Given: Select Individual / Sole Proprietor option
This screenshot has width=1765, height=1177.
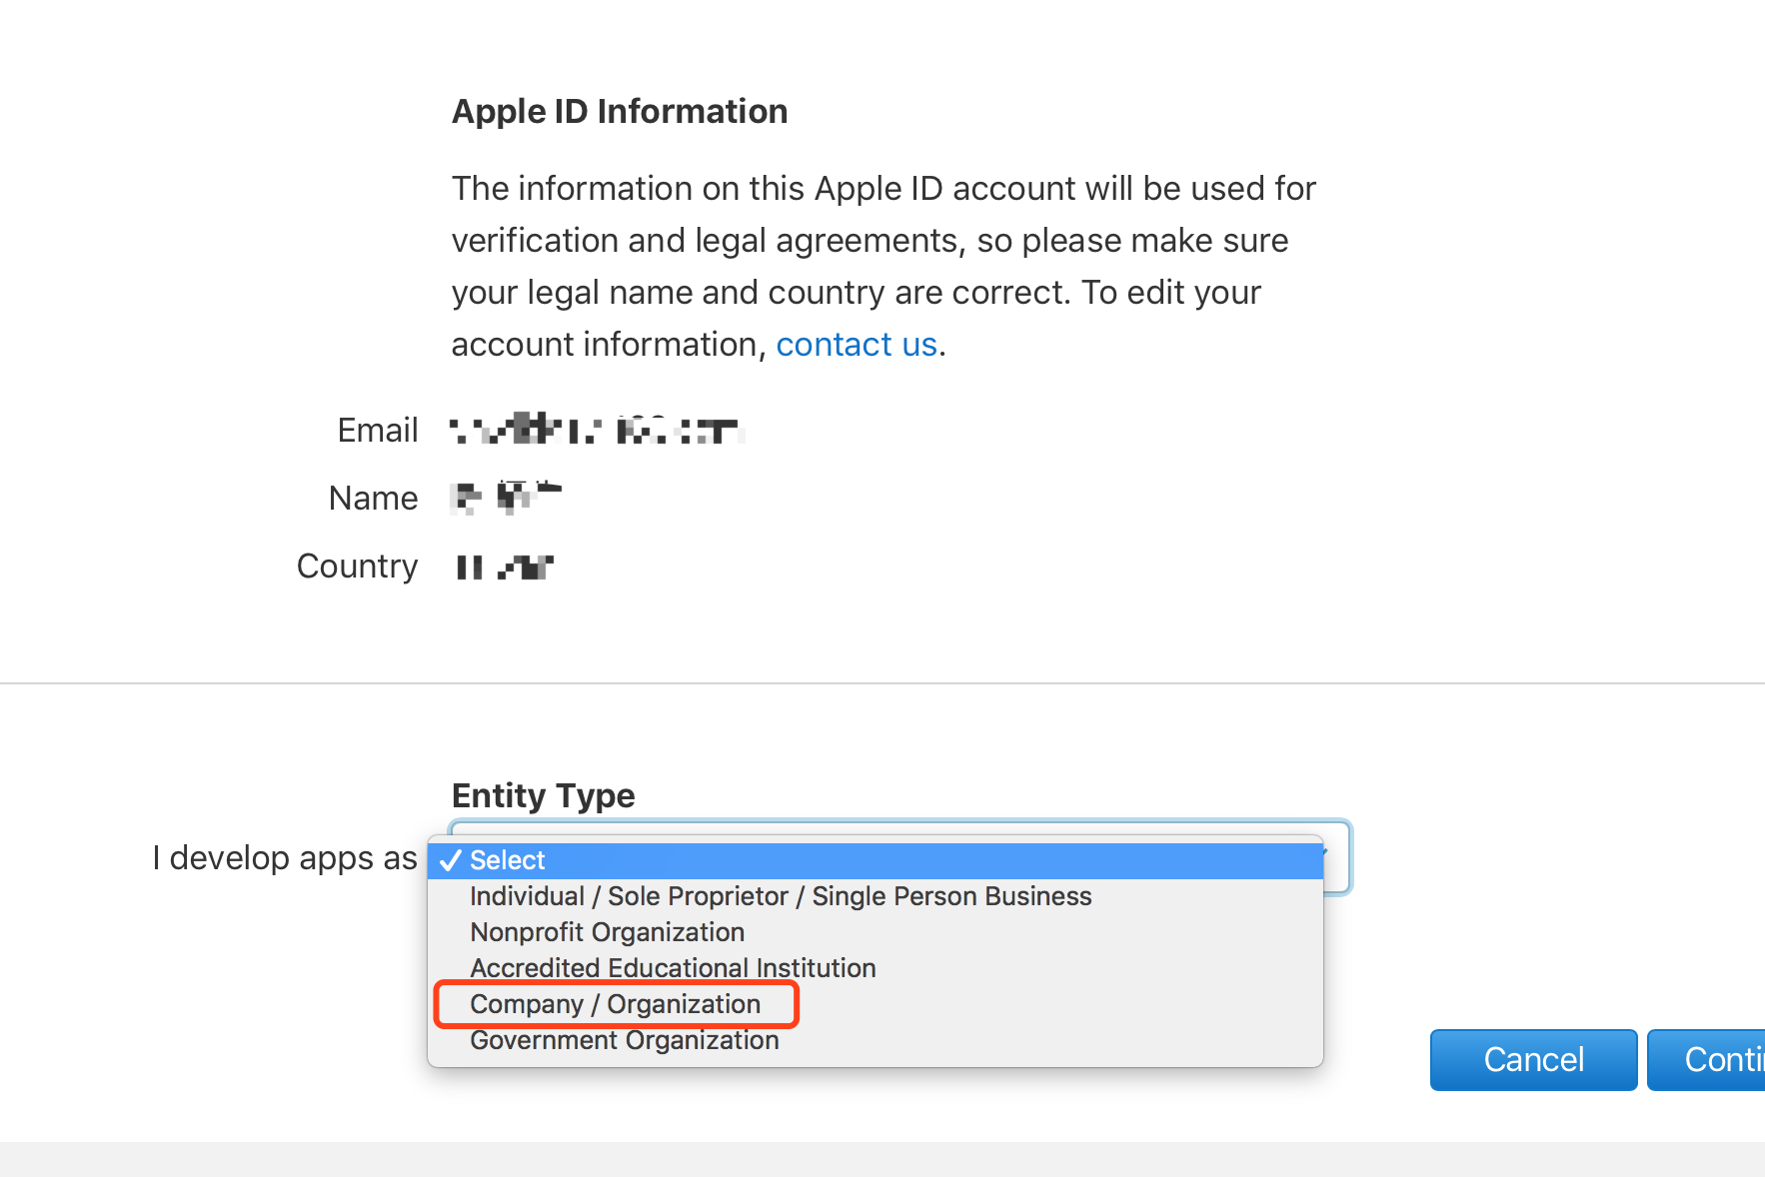Looking at the screenshot, I should click(x=876, y=896).
